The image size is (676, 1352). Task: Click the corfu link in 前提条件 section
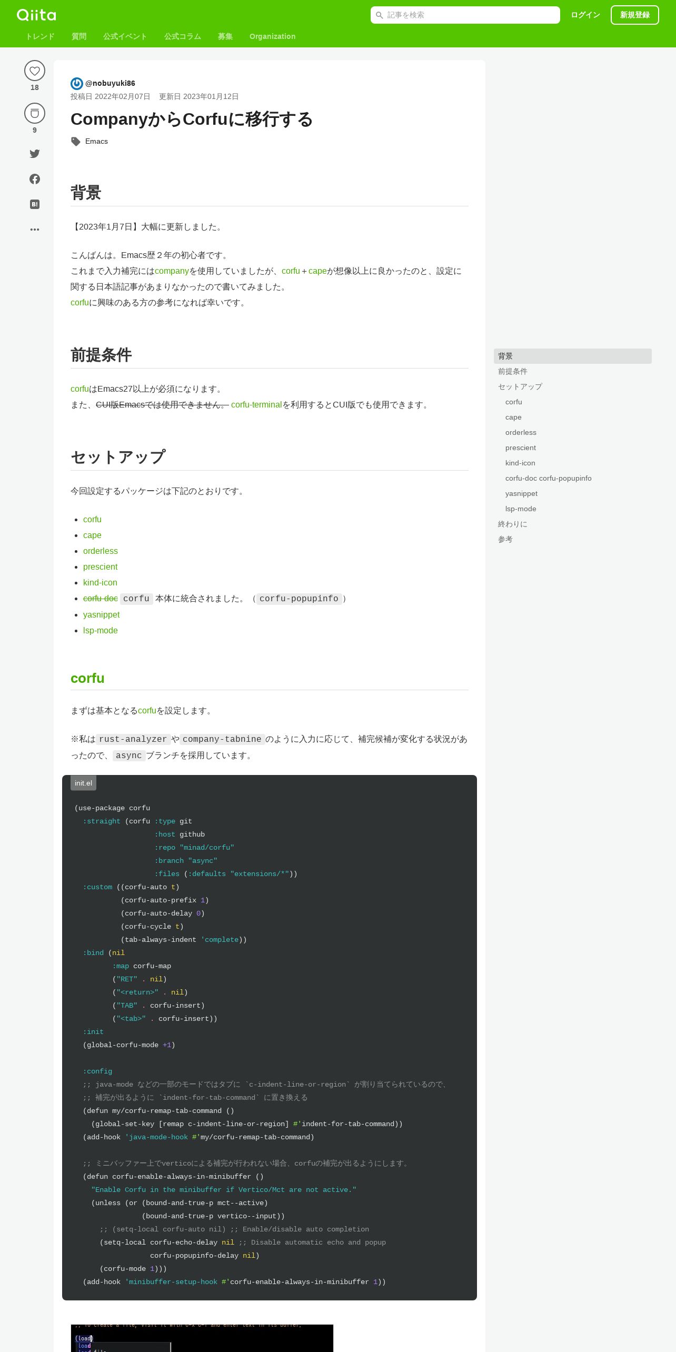(79, 389)
